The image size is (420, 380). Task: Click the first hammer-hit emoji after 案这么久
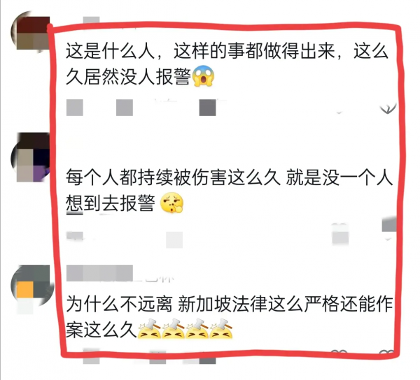(x=149, y=328)
